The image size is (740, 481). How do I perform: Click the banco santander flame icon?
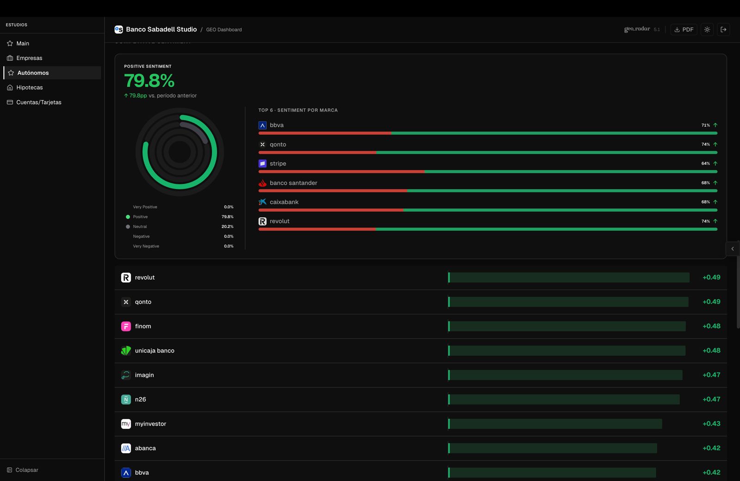click(262, 183)
